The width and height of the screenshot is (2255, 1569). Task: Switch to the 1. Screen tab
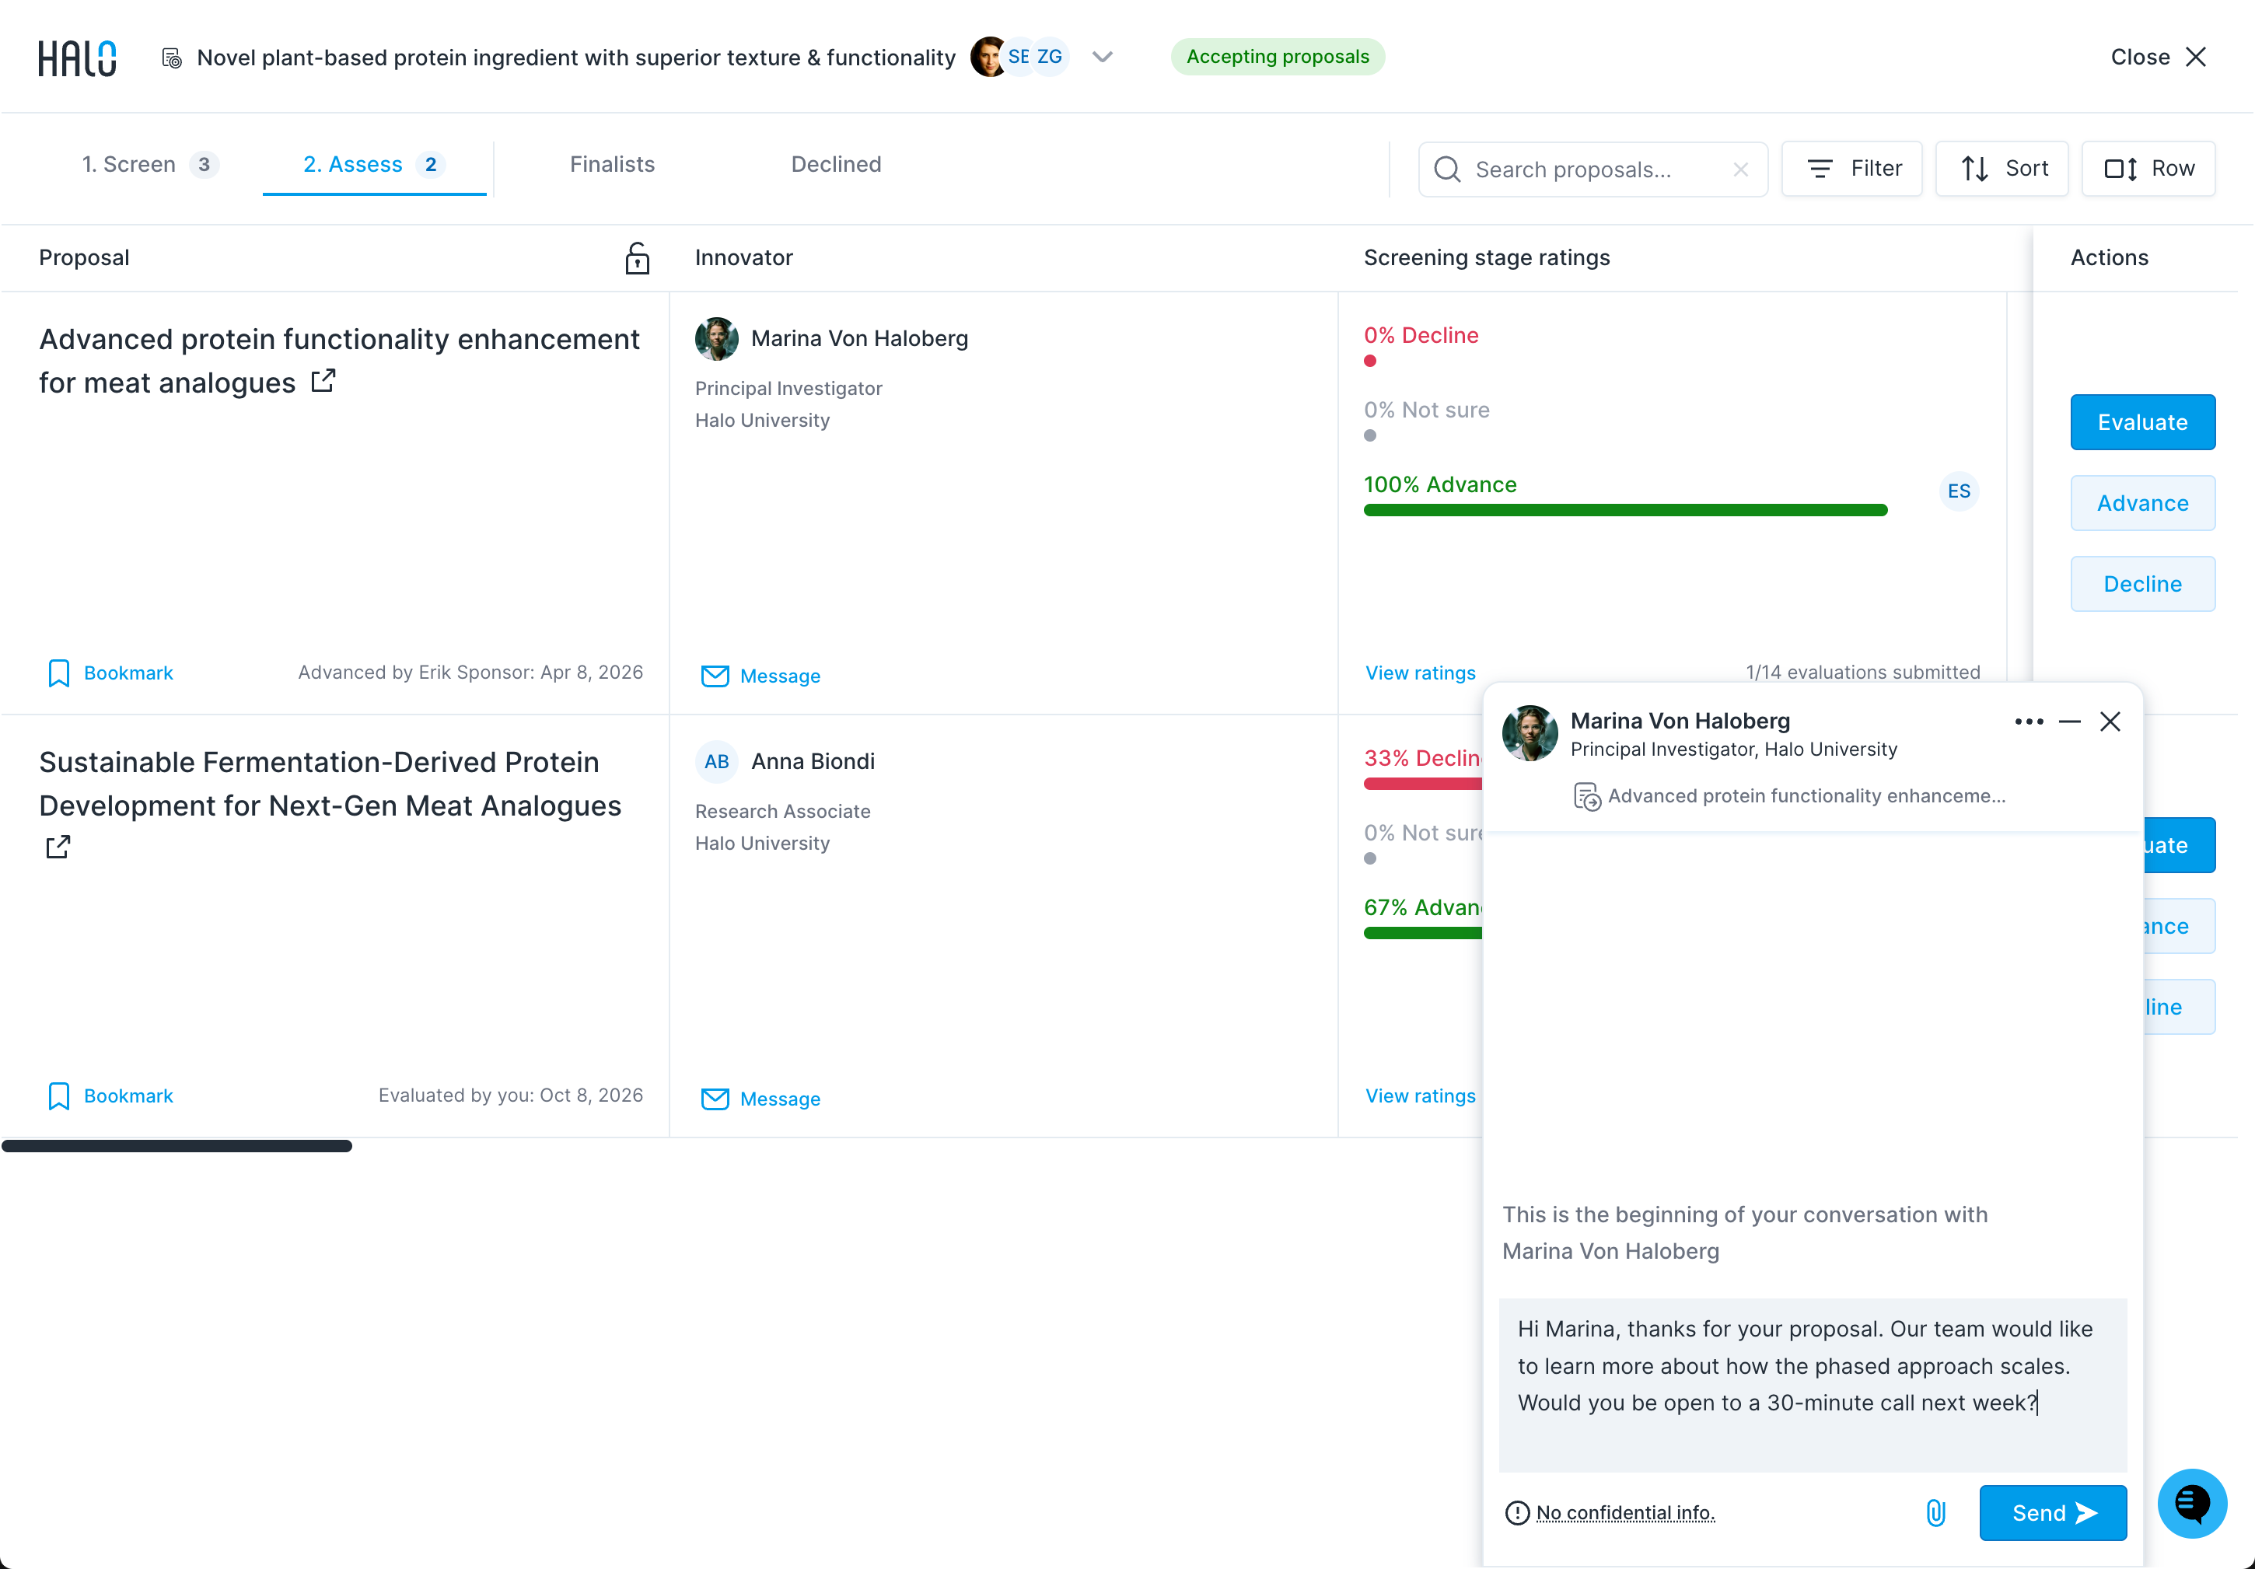pyautogui.click(x=149, y=164)
